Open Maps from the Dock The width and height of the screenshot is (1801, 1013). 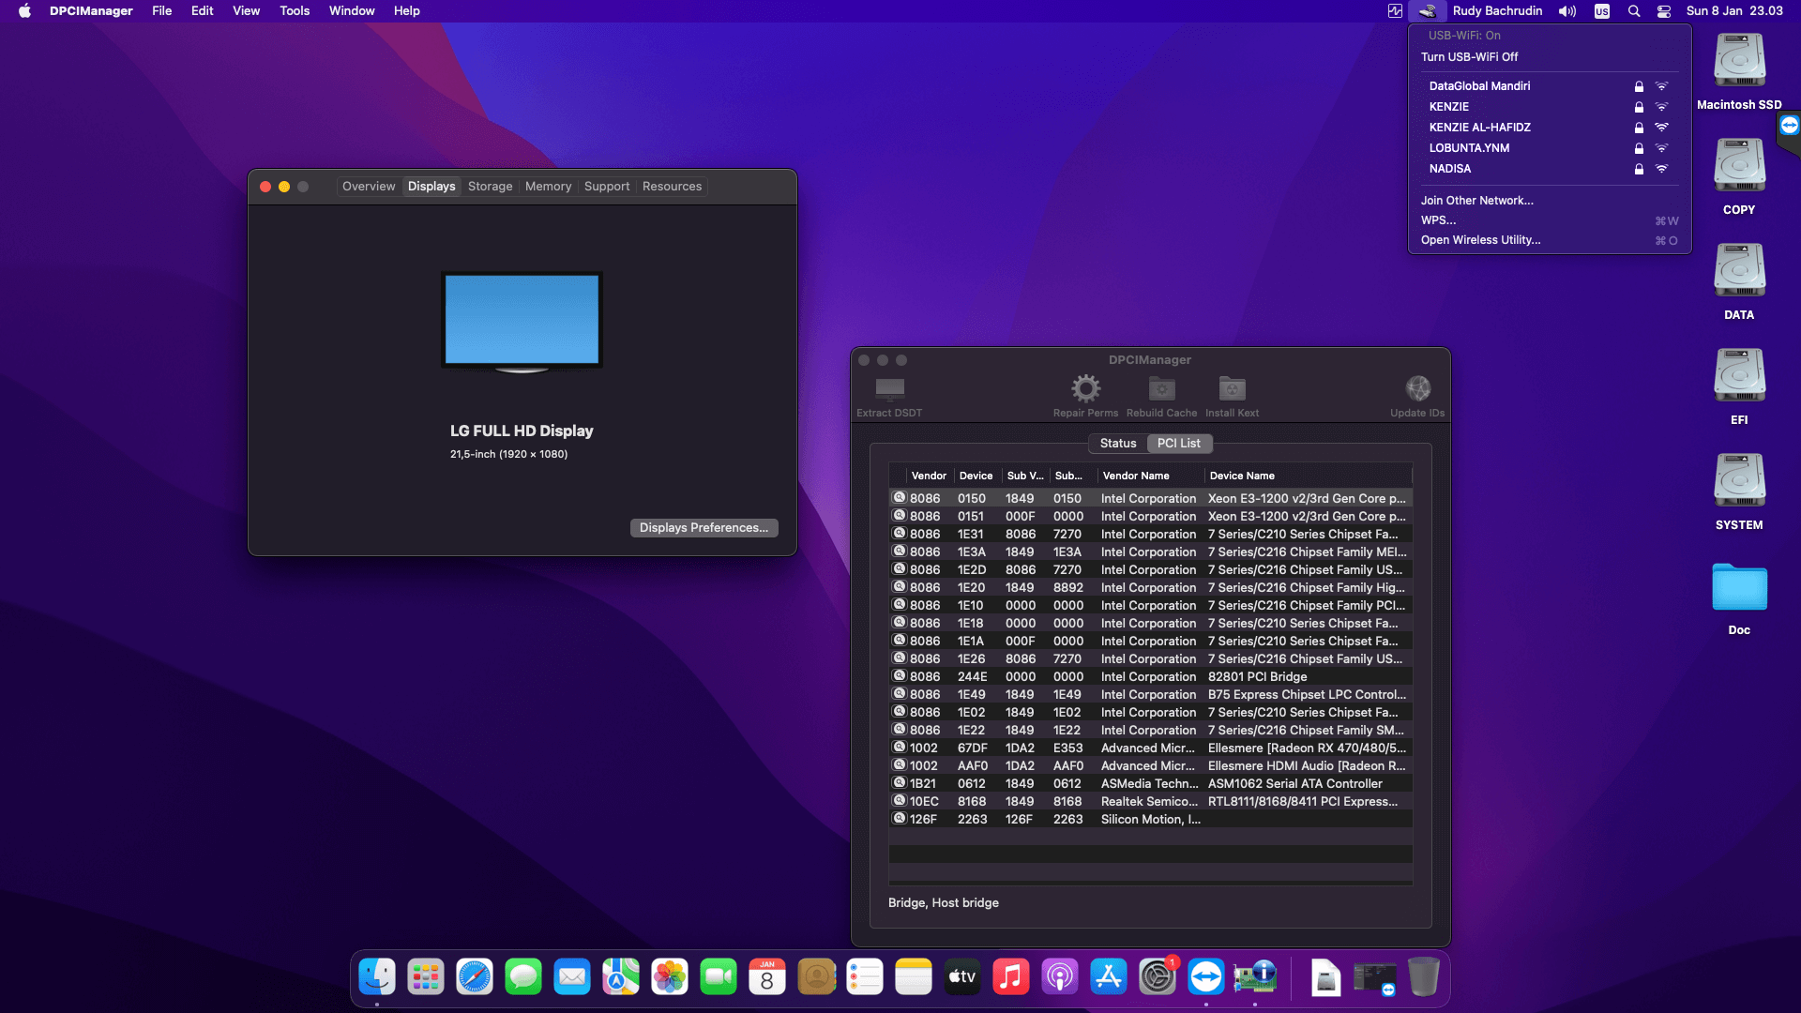[x=621, y=977]
